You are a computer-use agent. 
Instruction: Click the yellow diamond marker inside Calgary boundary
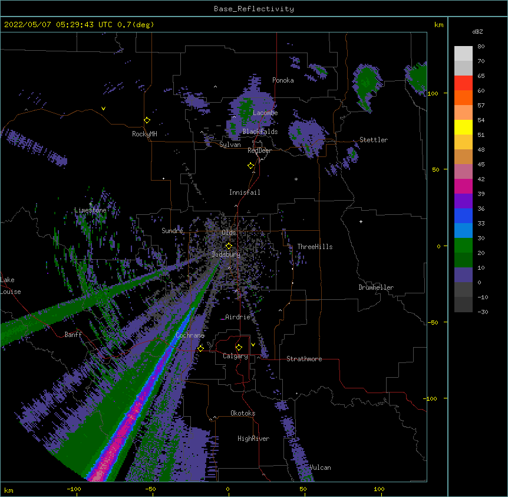click(x=239, y=348)
